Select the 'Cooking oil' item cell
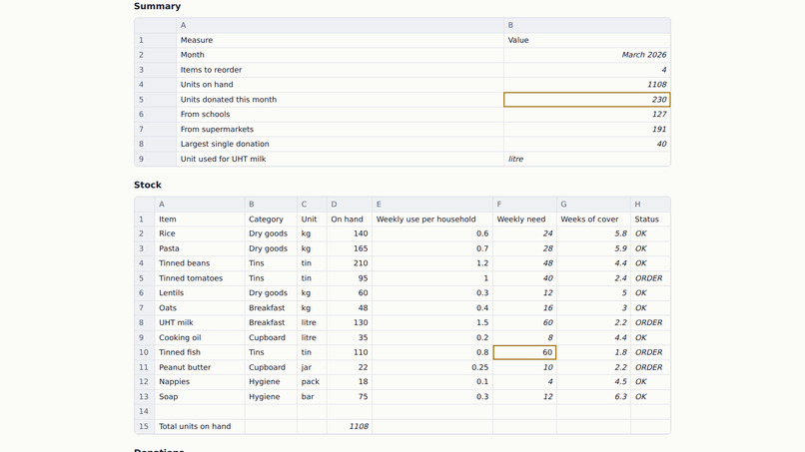 click(200, 337)
